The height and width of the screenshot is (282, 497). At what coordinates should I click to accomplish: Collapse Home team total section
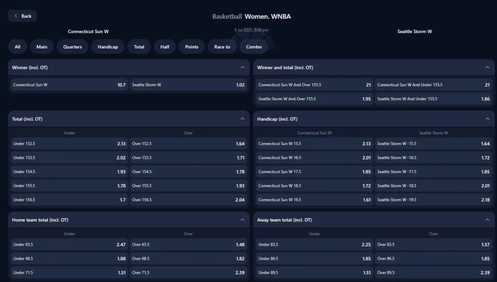[x=242, y=219]
